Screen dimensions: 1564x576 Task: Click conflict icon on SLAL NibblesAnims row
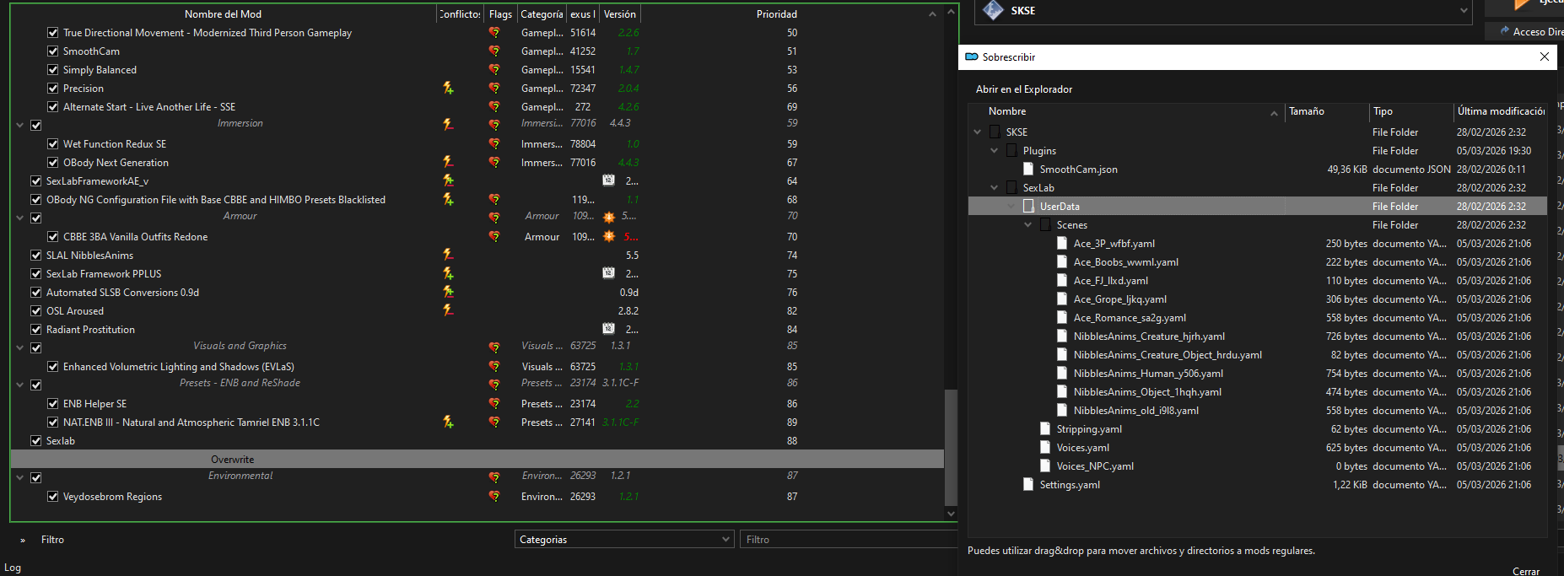448,255
